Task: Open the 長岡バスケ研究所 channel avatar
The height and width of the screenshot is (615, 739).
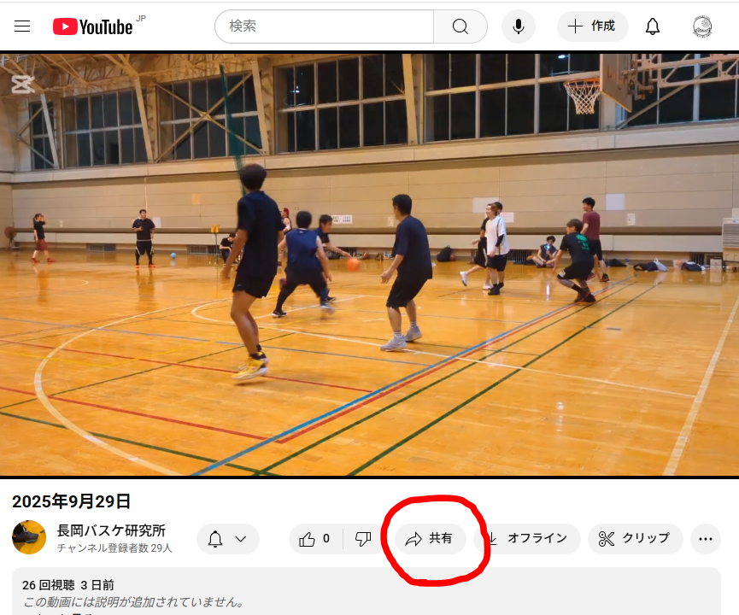Action: coord(29,538)
